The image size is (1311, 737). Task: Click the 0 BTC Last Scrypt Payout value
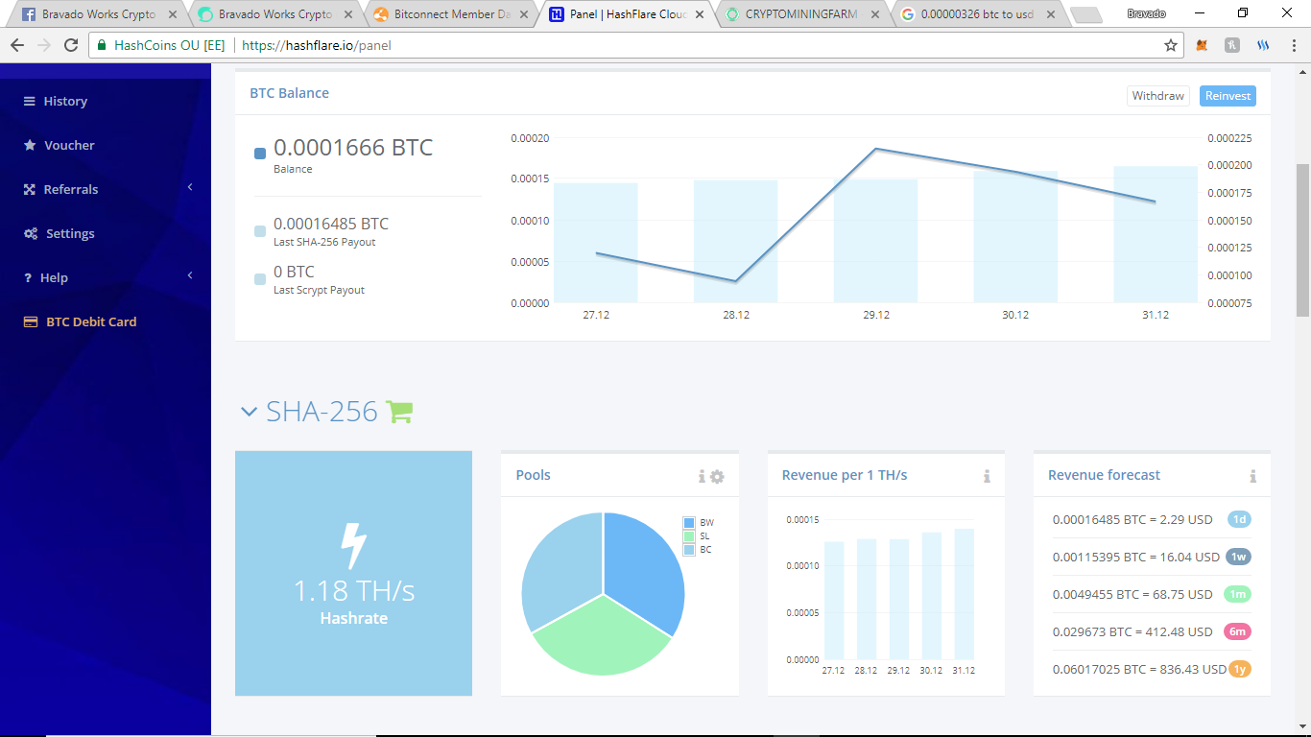tap(294, 272)
